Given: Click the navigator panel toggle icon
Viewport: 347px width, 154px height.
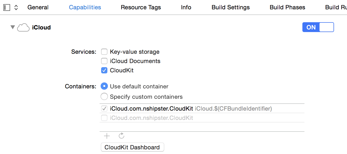Looking at the screenshot, I should [6, 7].
